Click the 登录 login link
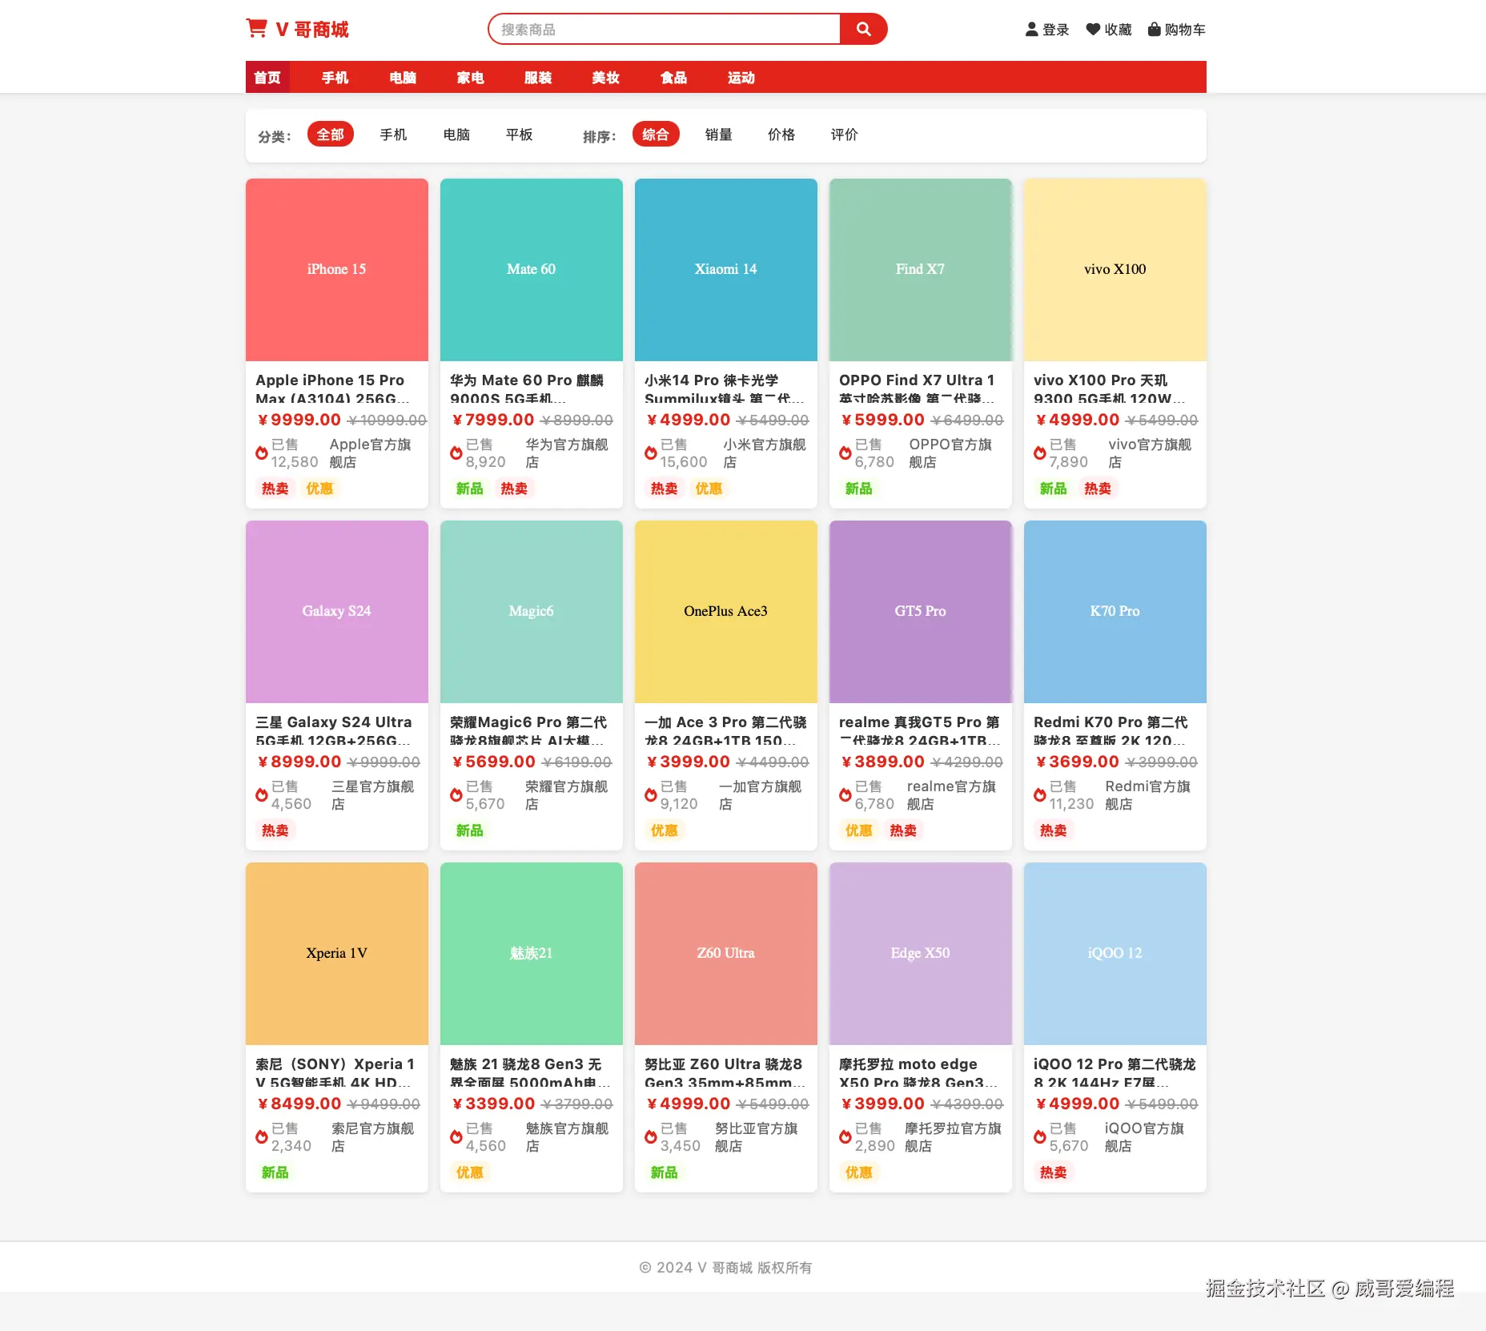 [x=1056, y=30]
